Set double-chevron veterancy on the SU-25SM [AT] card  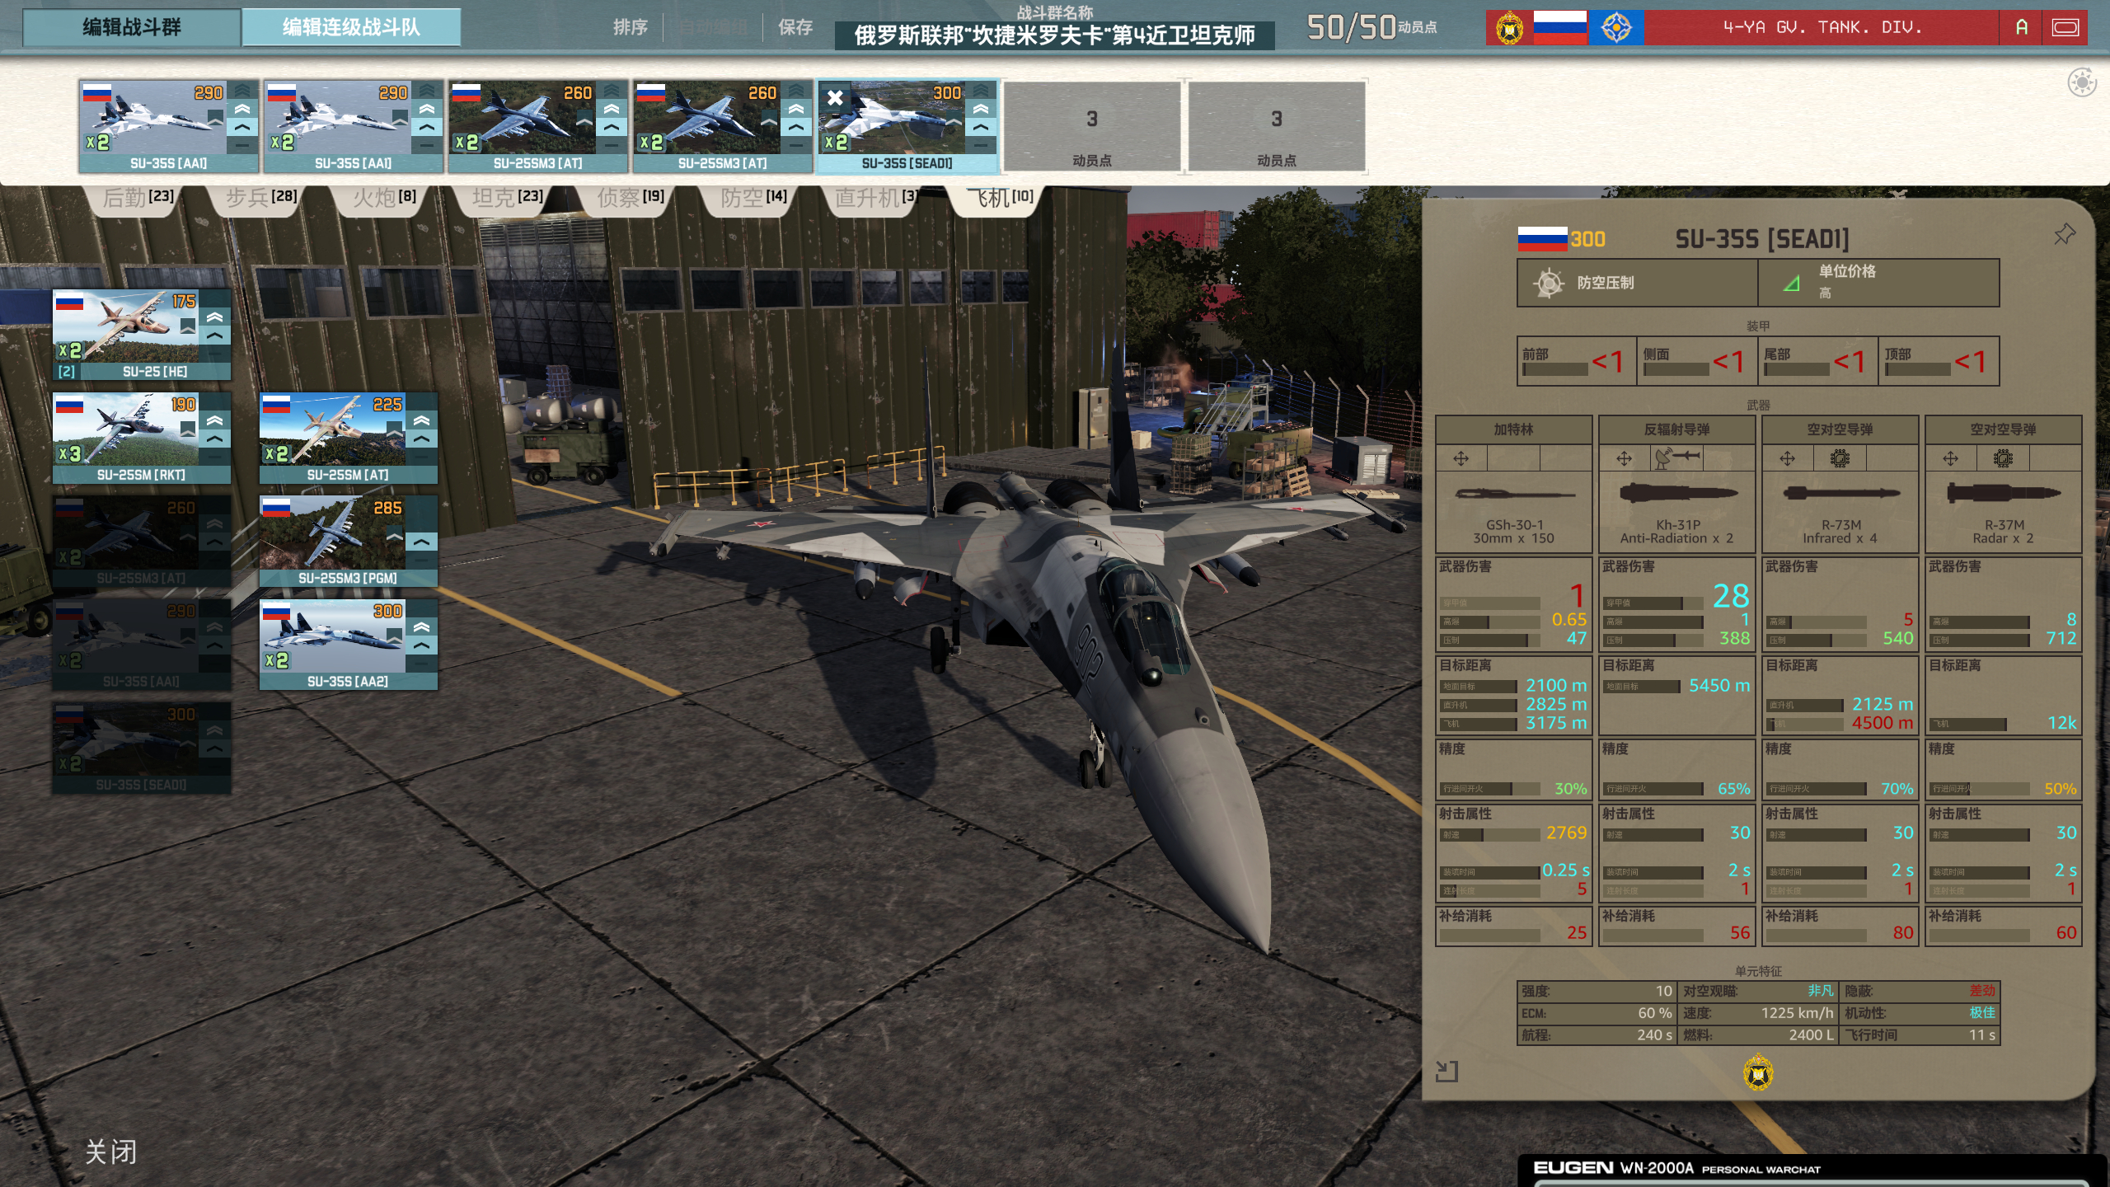click(x=422, y=420)
